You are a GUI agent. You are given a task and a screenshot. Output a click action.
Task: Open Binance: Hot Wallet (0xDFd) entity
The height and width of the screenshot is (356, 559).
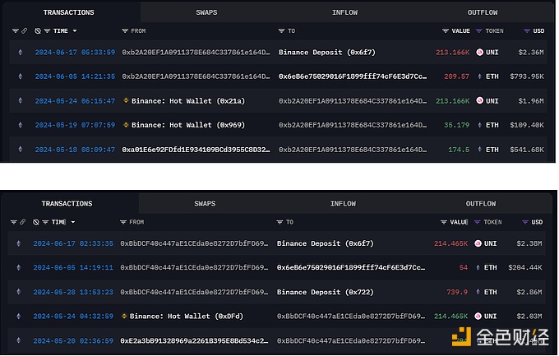pos(186,317)
